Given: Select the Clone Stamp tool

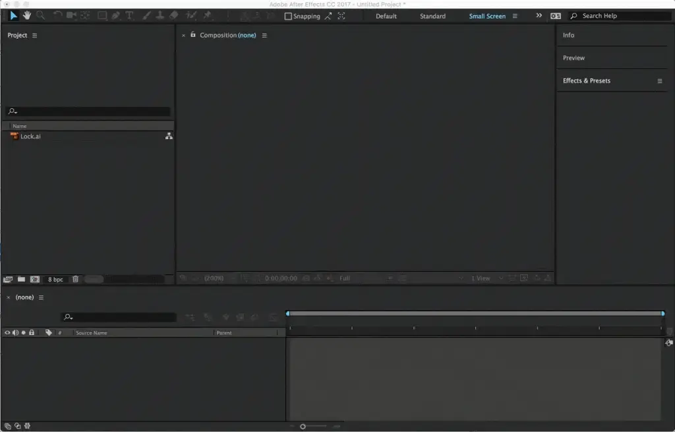Looking at the screenshot, I should click(160, 16).
